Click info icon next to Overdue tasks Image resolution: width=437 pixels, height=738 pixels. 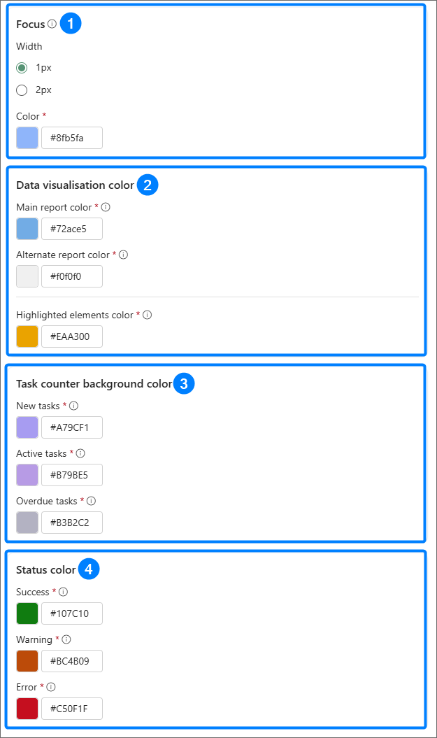(92, 501)
